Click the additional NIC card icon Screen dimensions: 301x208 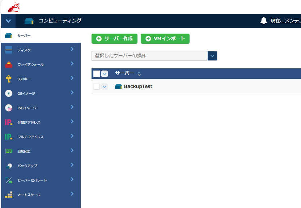(9, 151)
